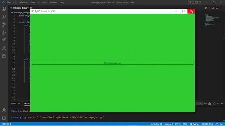Open notifications bell in status bar
This screenshot has width=225, height=126.
tap(221, 124)
